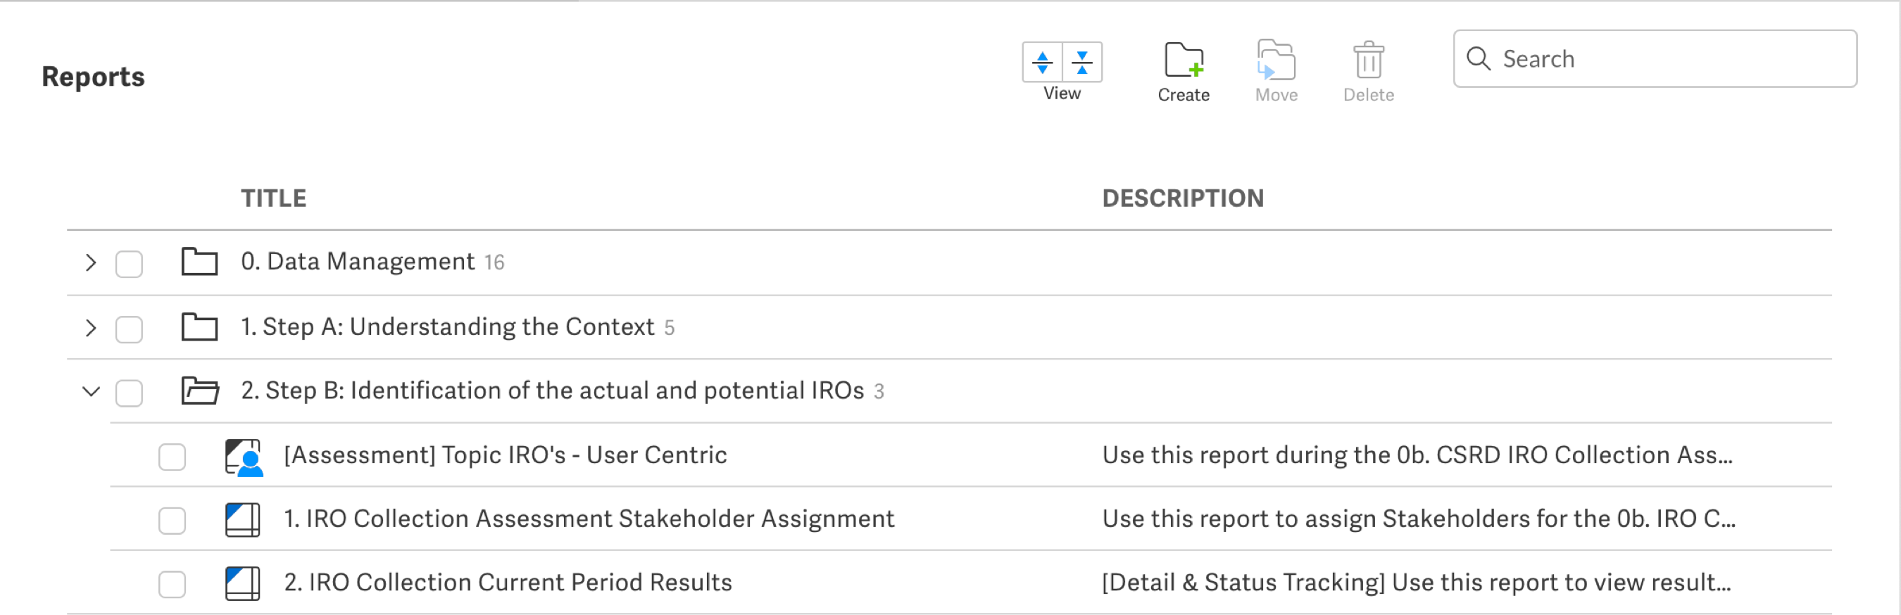Check the IRO Collection Current Period Results box

coord(172,585)
